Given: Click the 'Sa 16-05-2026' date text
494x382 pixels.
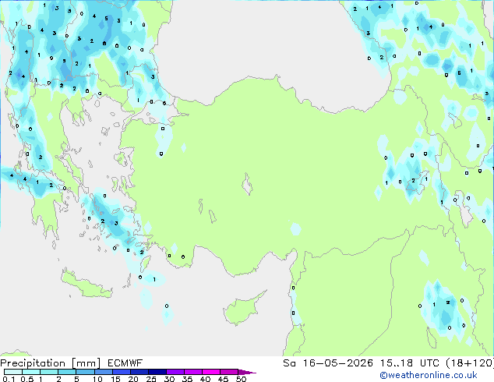Looking at the screenshot, I should coord(328,363).
